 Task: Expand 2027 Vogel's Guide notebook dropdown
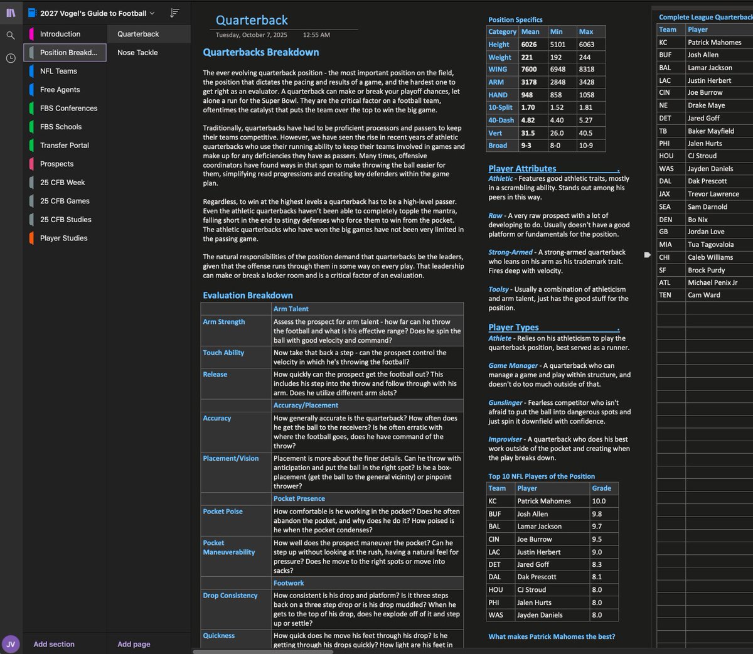click(151, 13)
